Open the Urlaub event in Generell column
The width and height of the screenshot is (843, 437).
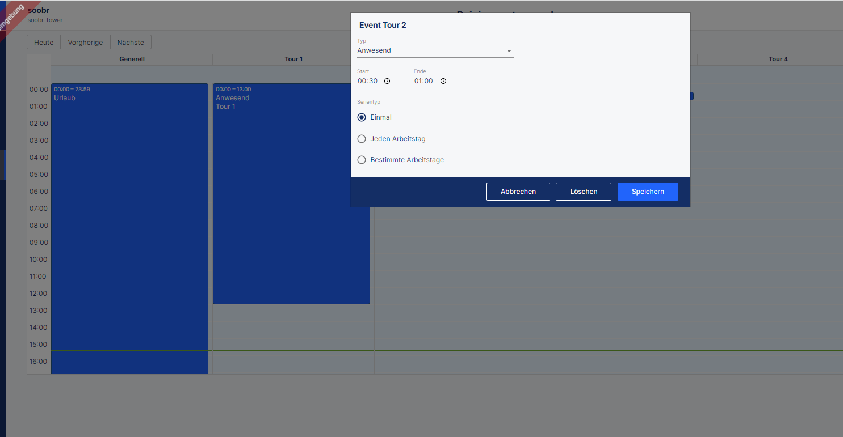[x=129, y=229]
